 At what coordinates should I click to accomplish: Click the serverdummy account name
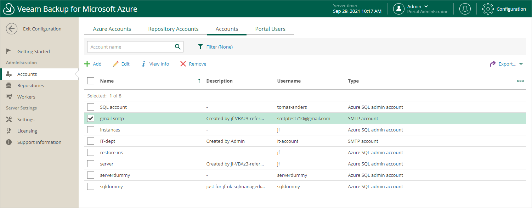point(115,175)
